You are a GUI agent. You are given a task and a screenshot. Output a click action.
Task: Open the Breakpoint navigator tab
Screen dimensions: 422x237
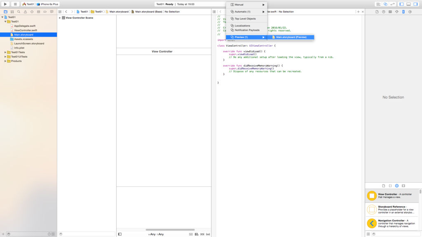[x=45, y=12]
